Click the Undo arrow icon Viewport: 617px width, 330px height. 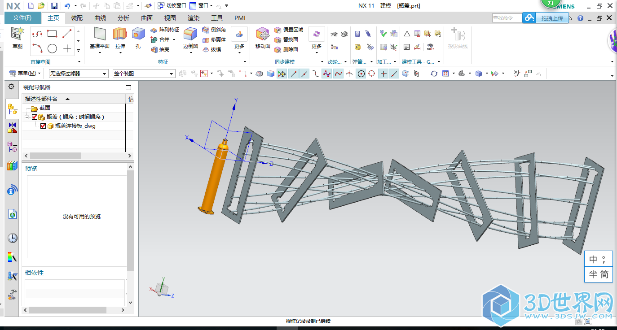[67, 6]
